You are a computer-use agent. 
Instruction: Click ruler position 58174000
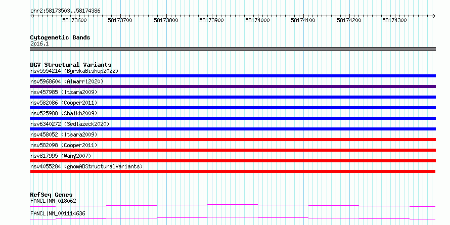(x=257, y=21)
